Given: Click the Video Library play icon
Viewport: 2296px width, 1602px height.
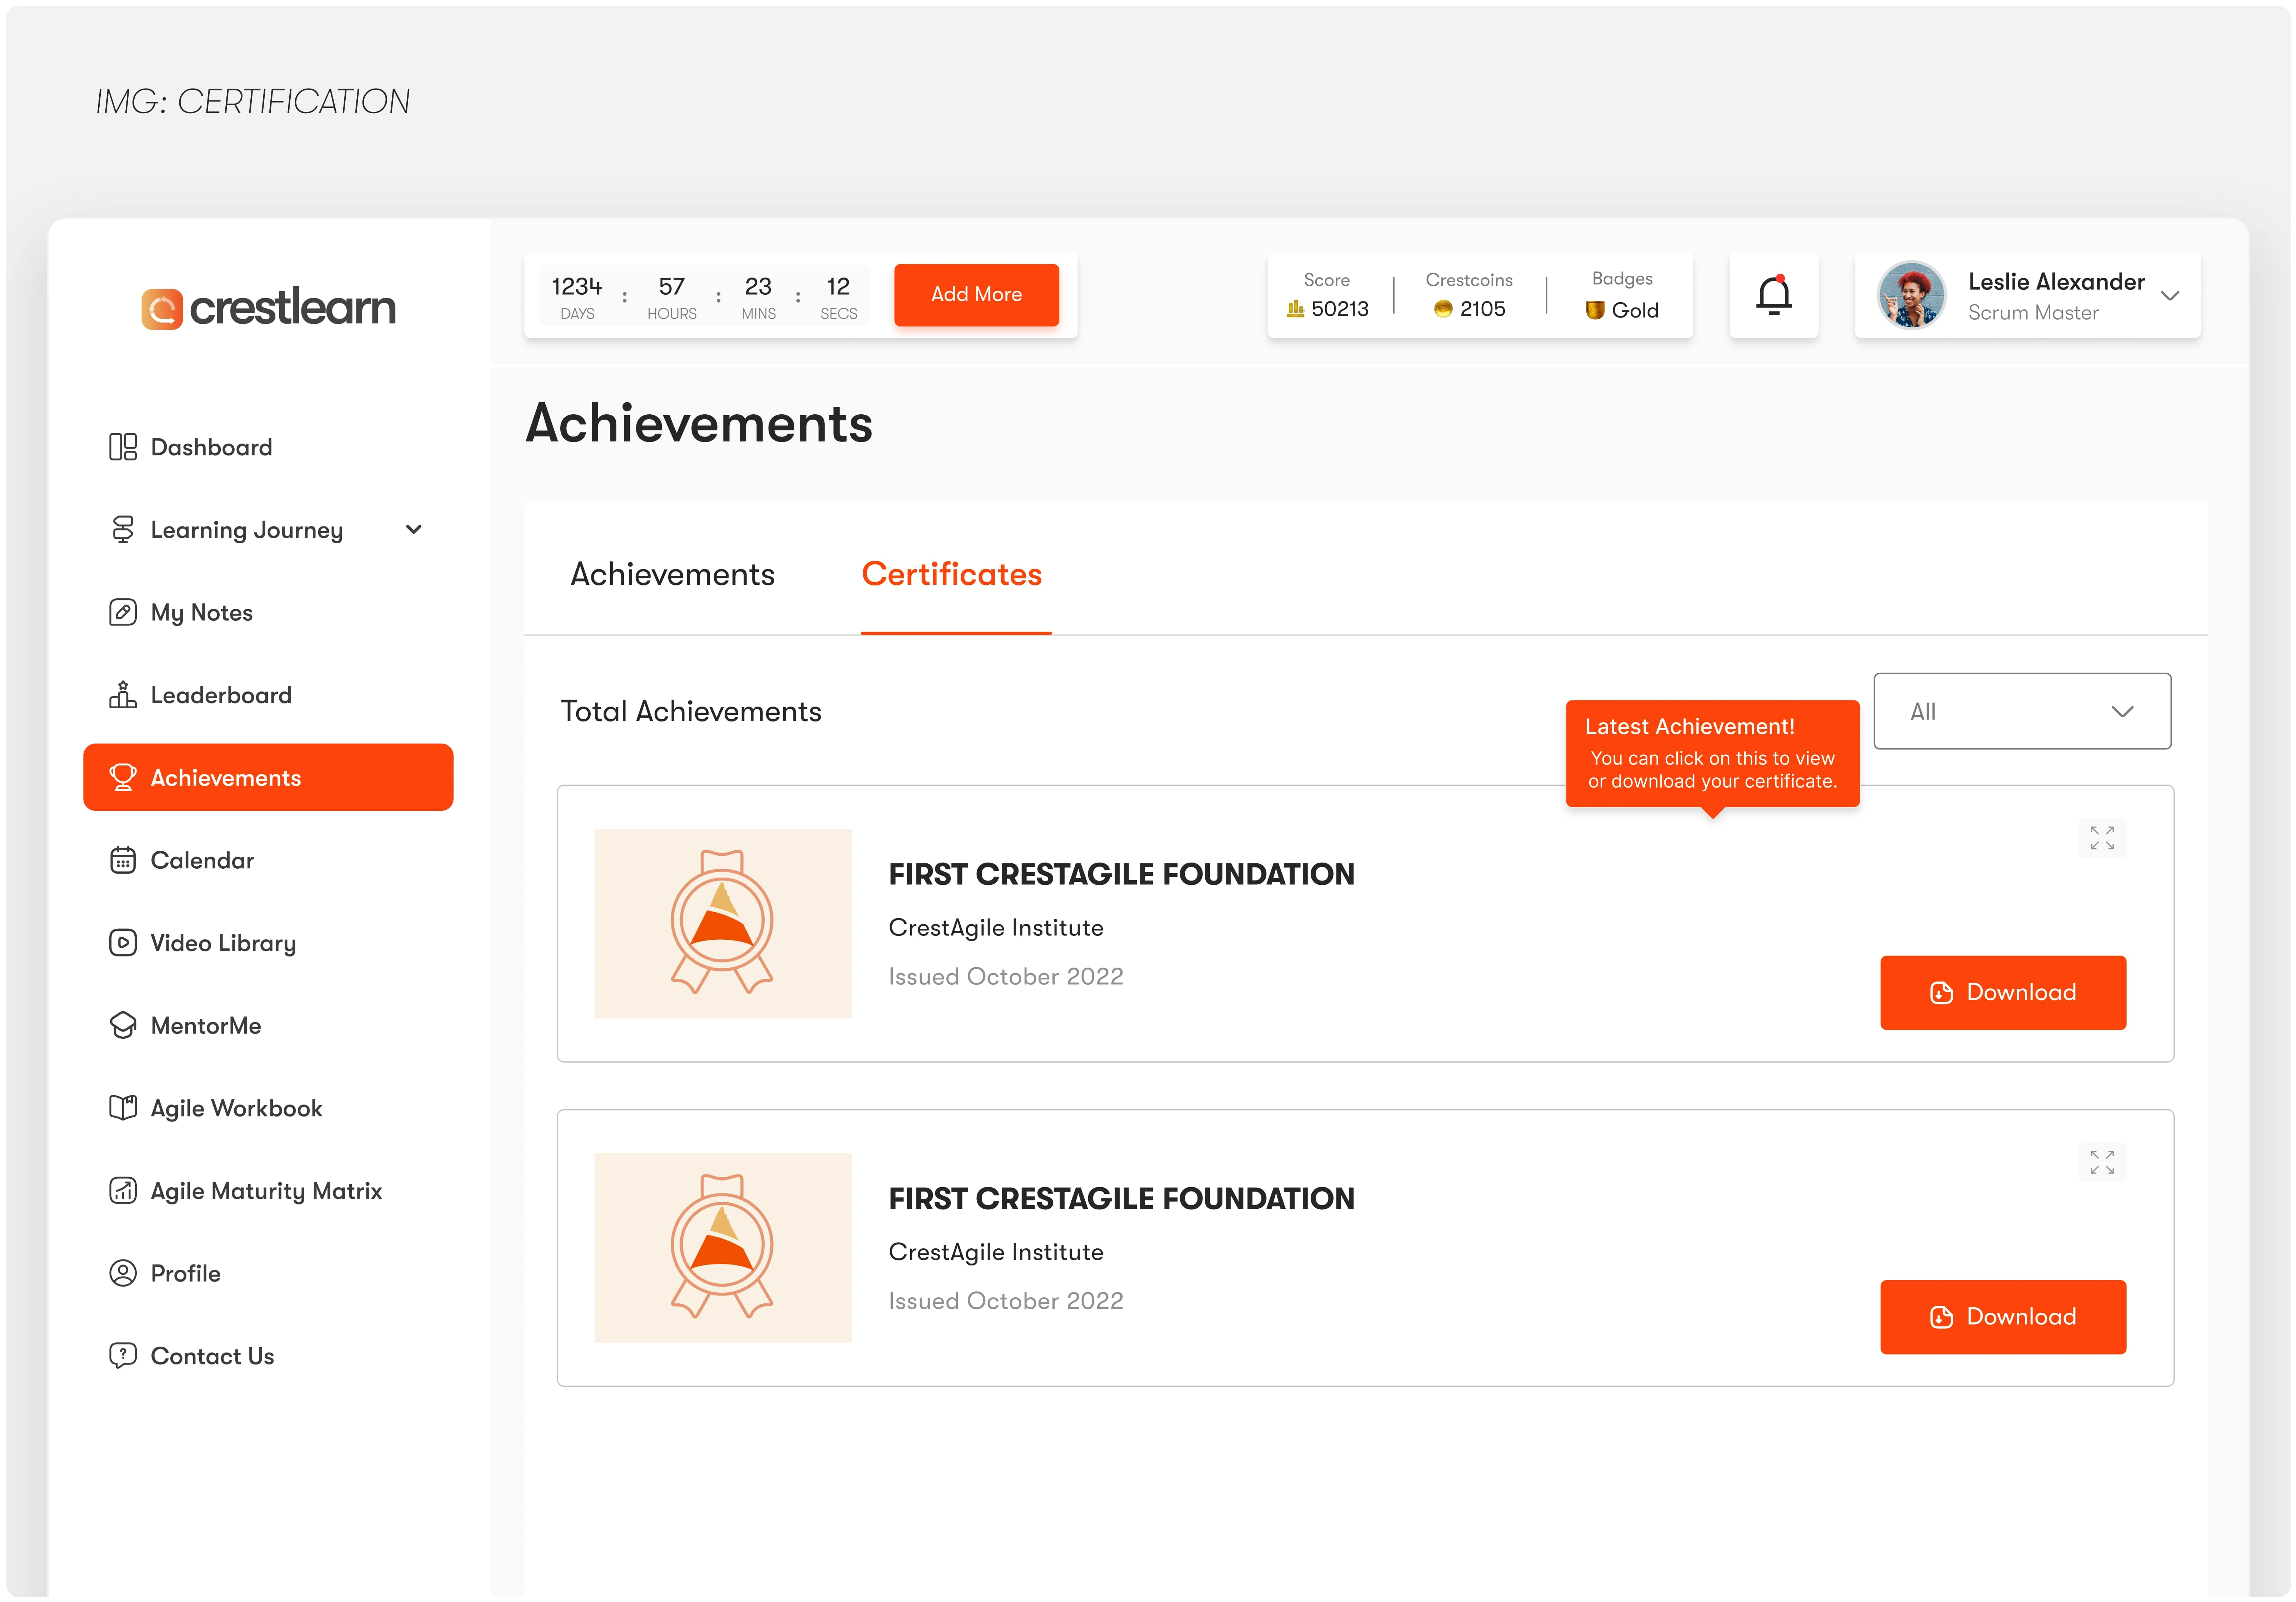Looking at the screenshot, I should [x=122, y=943].
